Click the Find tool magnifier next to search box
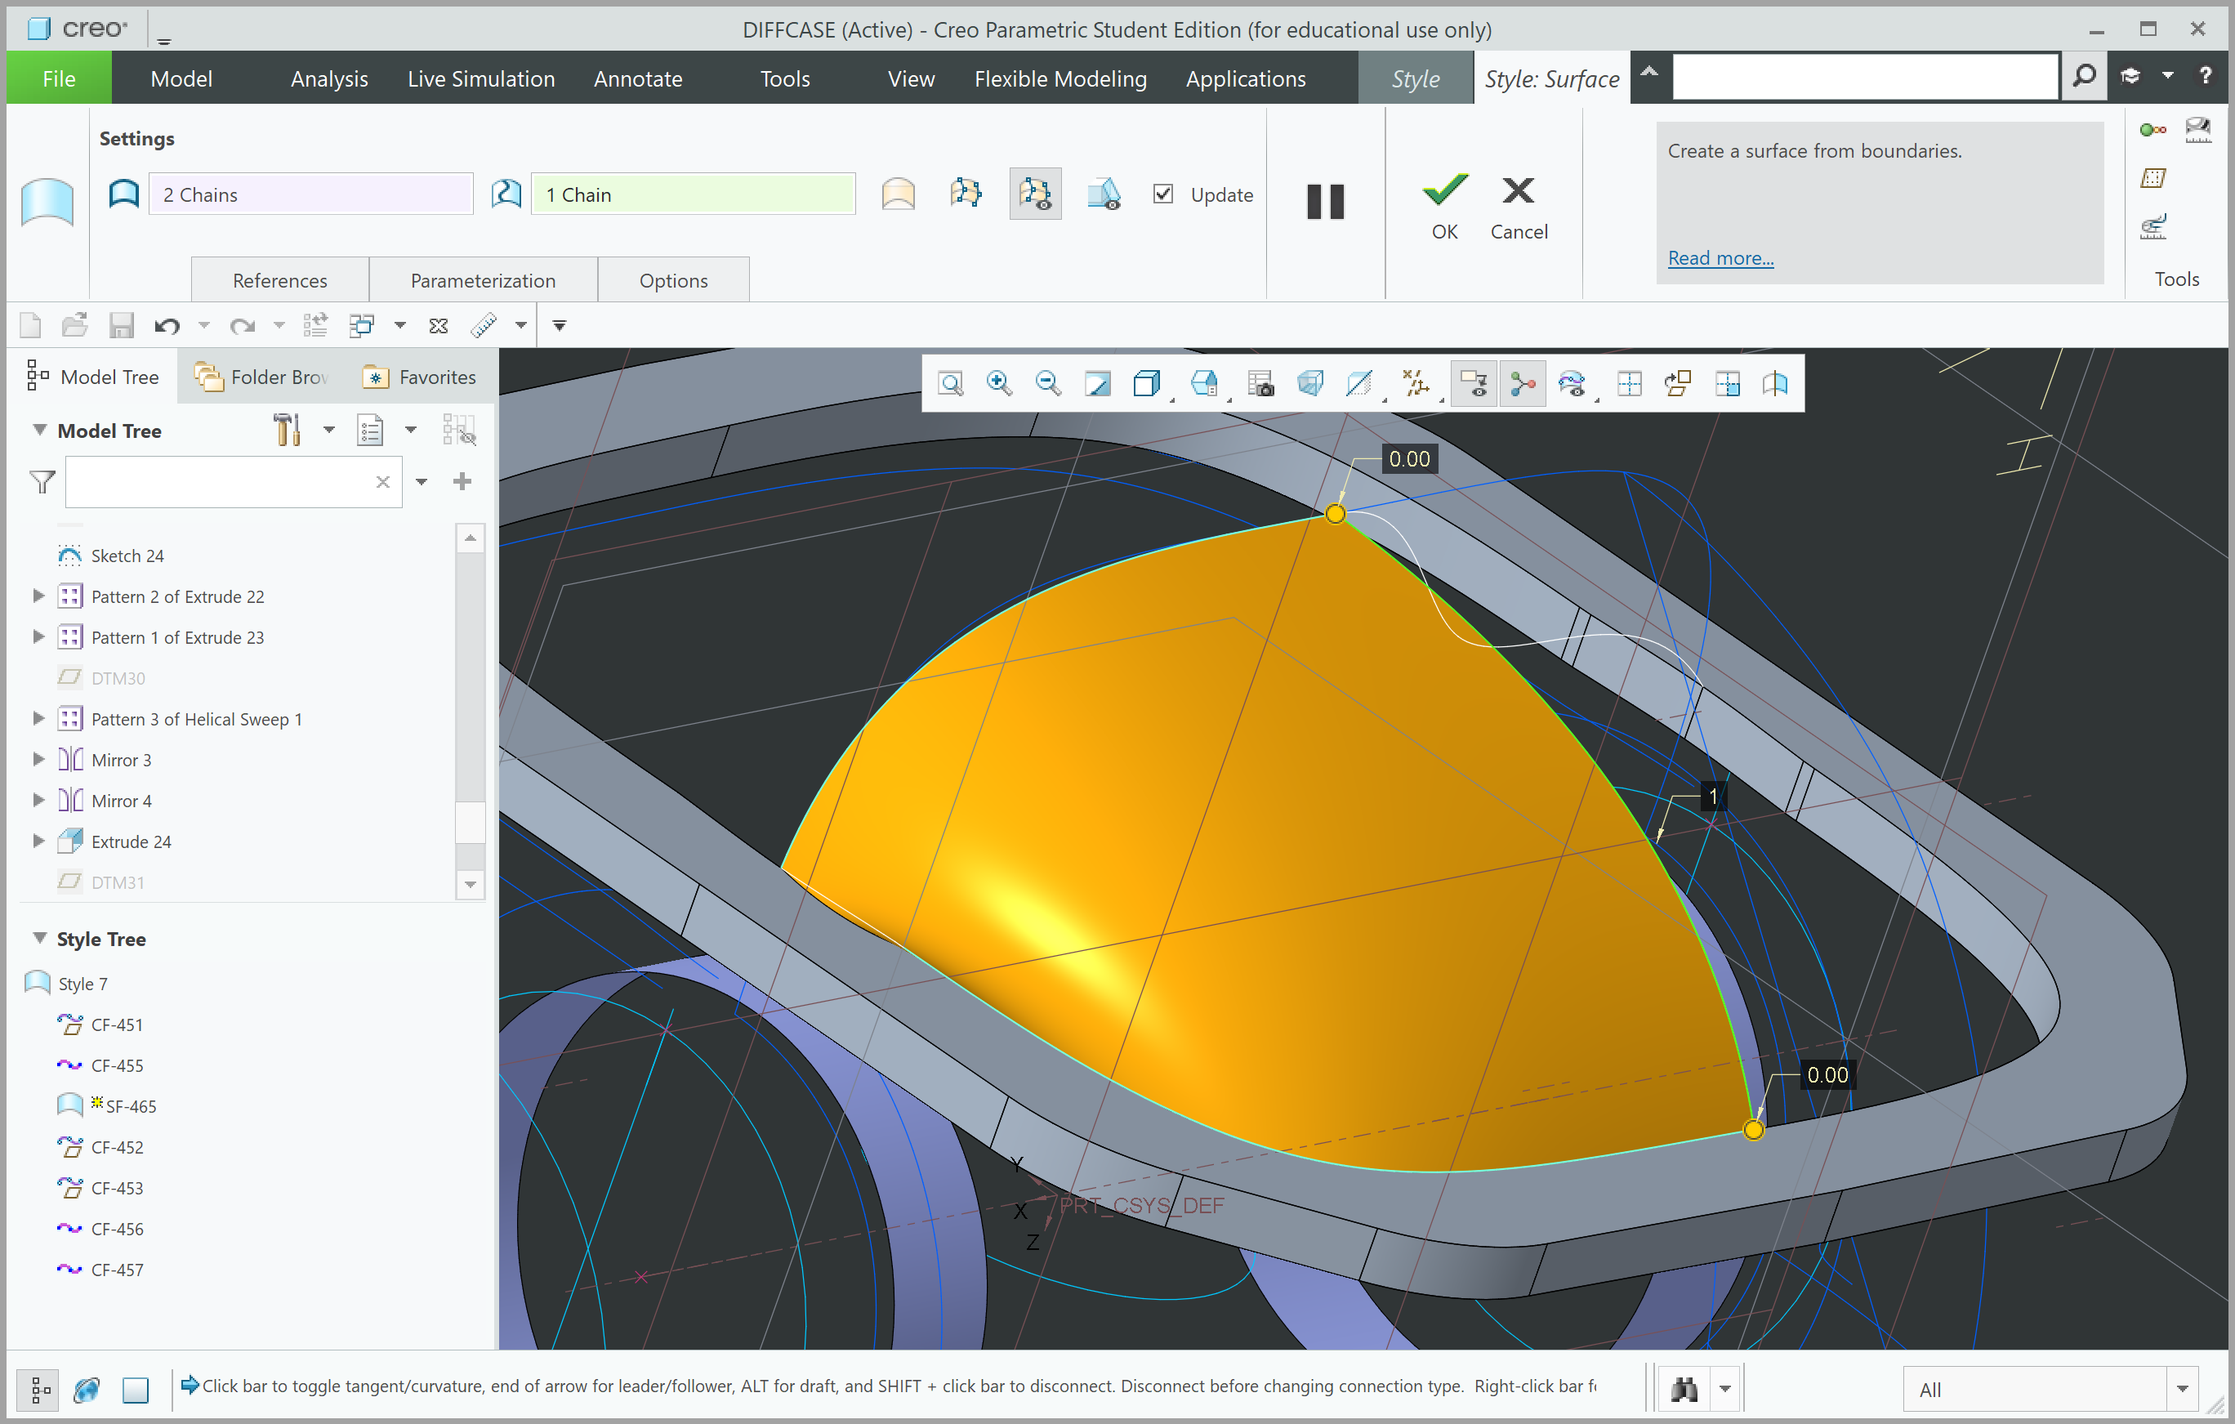Viewport: 2235px width, 1424px height. coord(2084,76)
